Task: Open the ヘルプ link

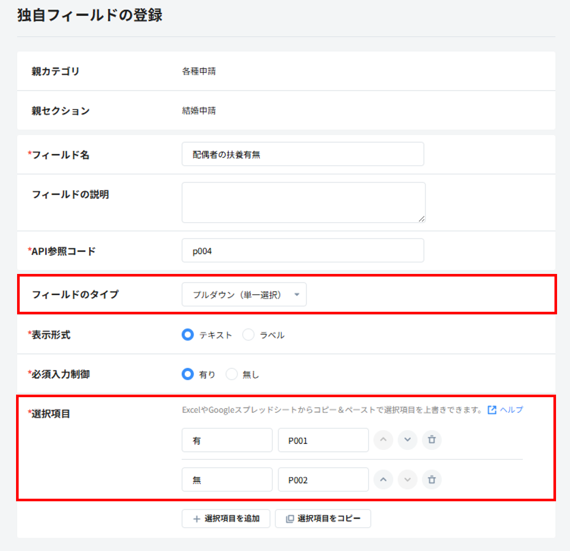Action: 511,410
